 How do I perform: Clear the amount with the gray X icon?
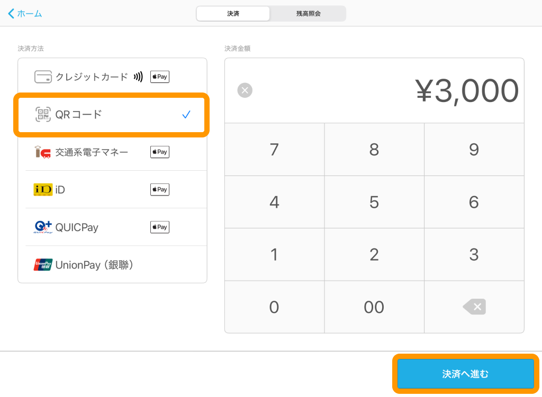click(x=245, y=90)
